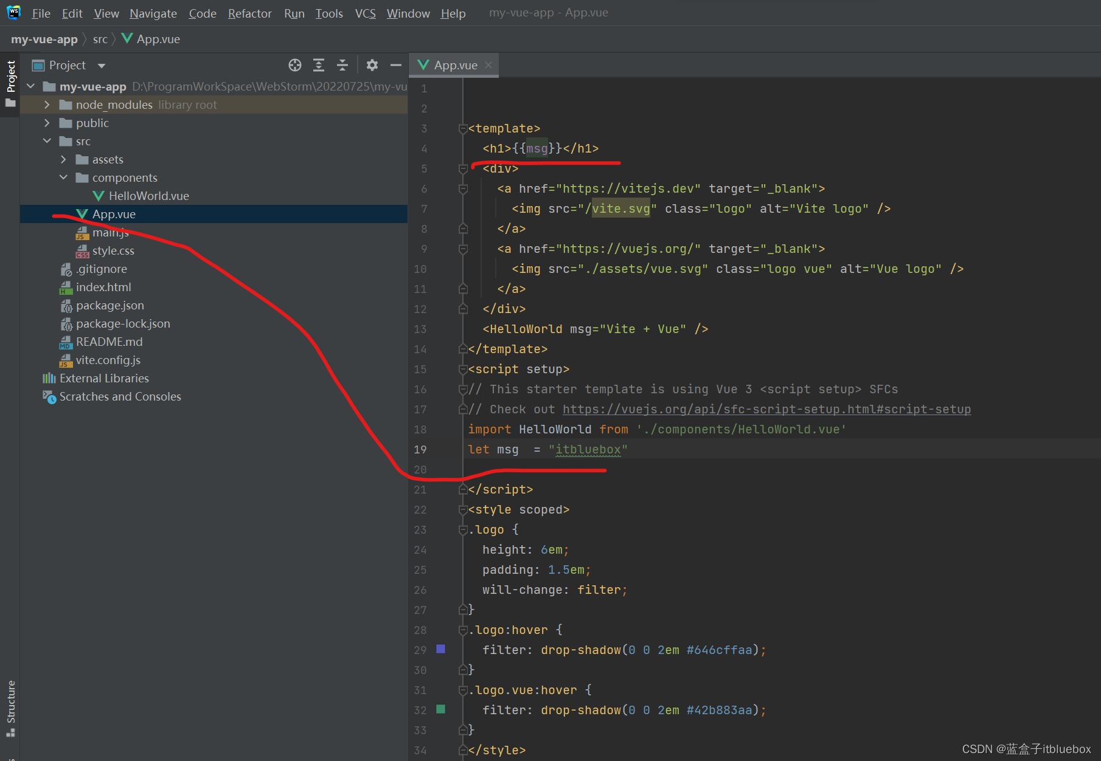Viewport: 1101px width, 761px height.
Task: Open the vuejs.org sfc-script-setup link
Action: coord(766,409)
